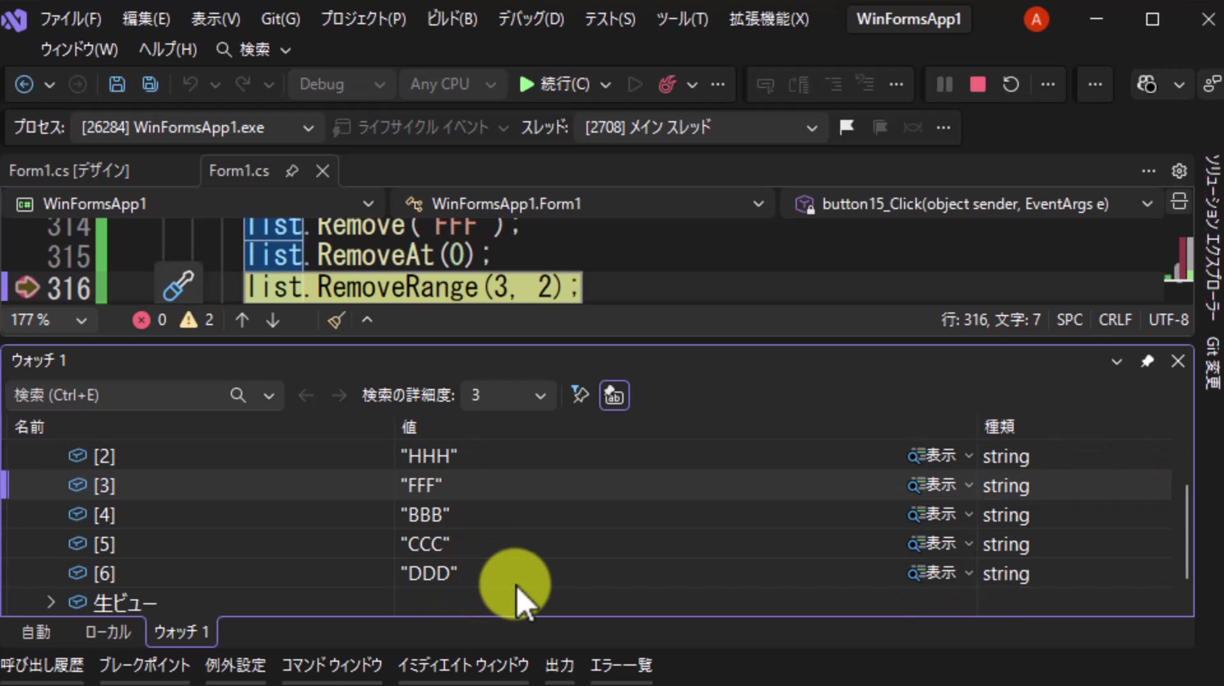This screenshot has height=686, width=1224.
Task: Open the デバッグ(D) menu
Action: 531,19
